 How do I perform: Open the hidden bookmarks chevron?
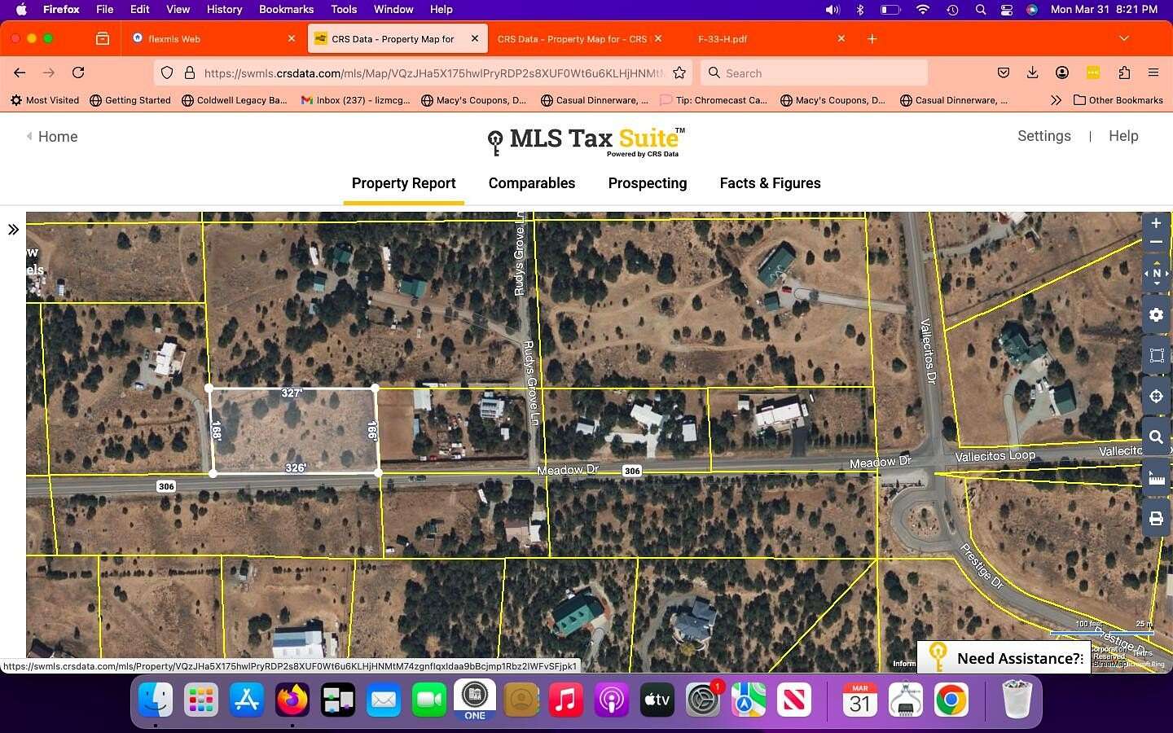[x=1056, y=100]
